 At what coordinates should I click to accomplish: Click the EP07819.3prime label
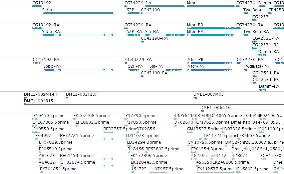pos(56,142)
